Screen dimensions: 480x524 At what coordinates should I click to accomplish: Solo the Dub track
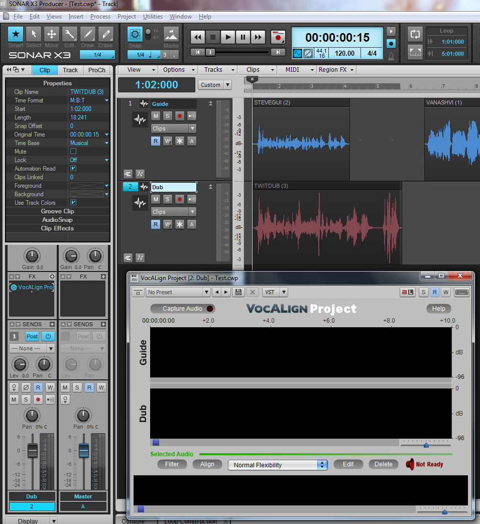point(168,199)
